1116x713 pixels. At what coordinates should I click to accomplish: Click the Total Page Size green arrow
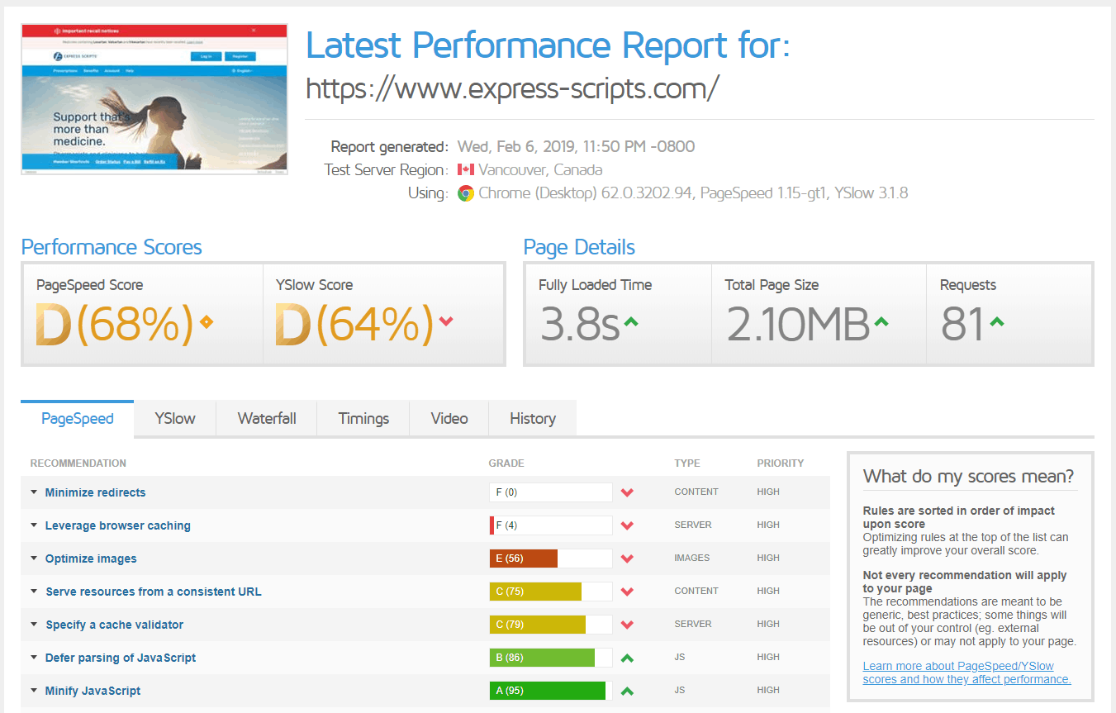pos(881,321)
